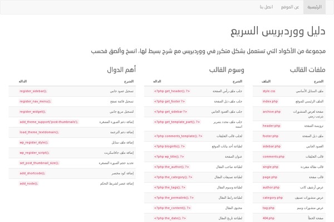Click the وسوم القالب section heading
The width and height of the screenshot is (334, 222).
click(x=227, y=70)
